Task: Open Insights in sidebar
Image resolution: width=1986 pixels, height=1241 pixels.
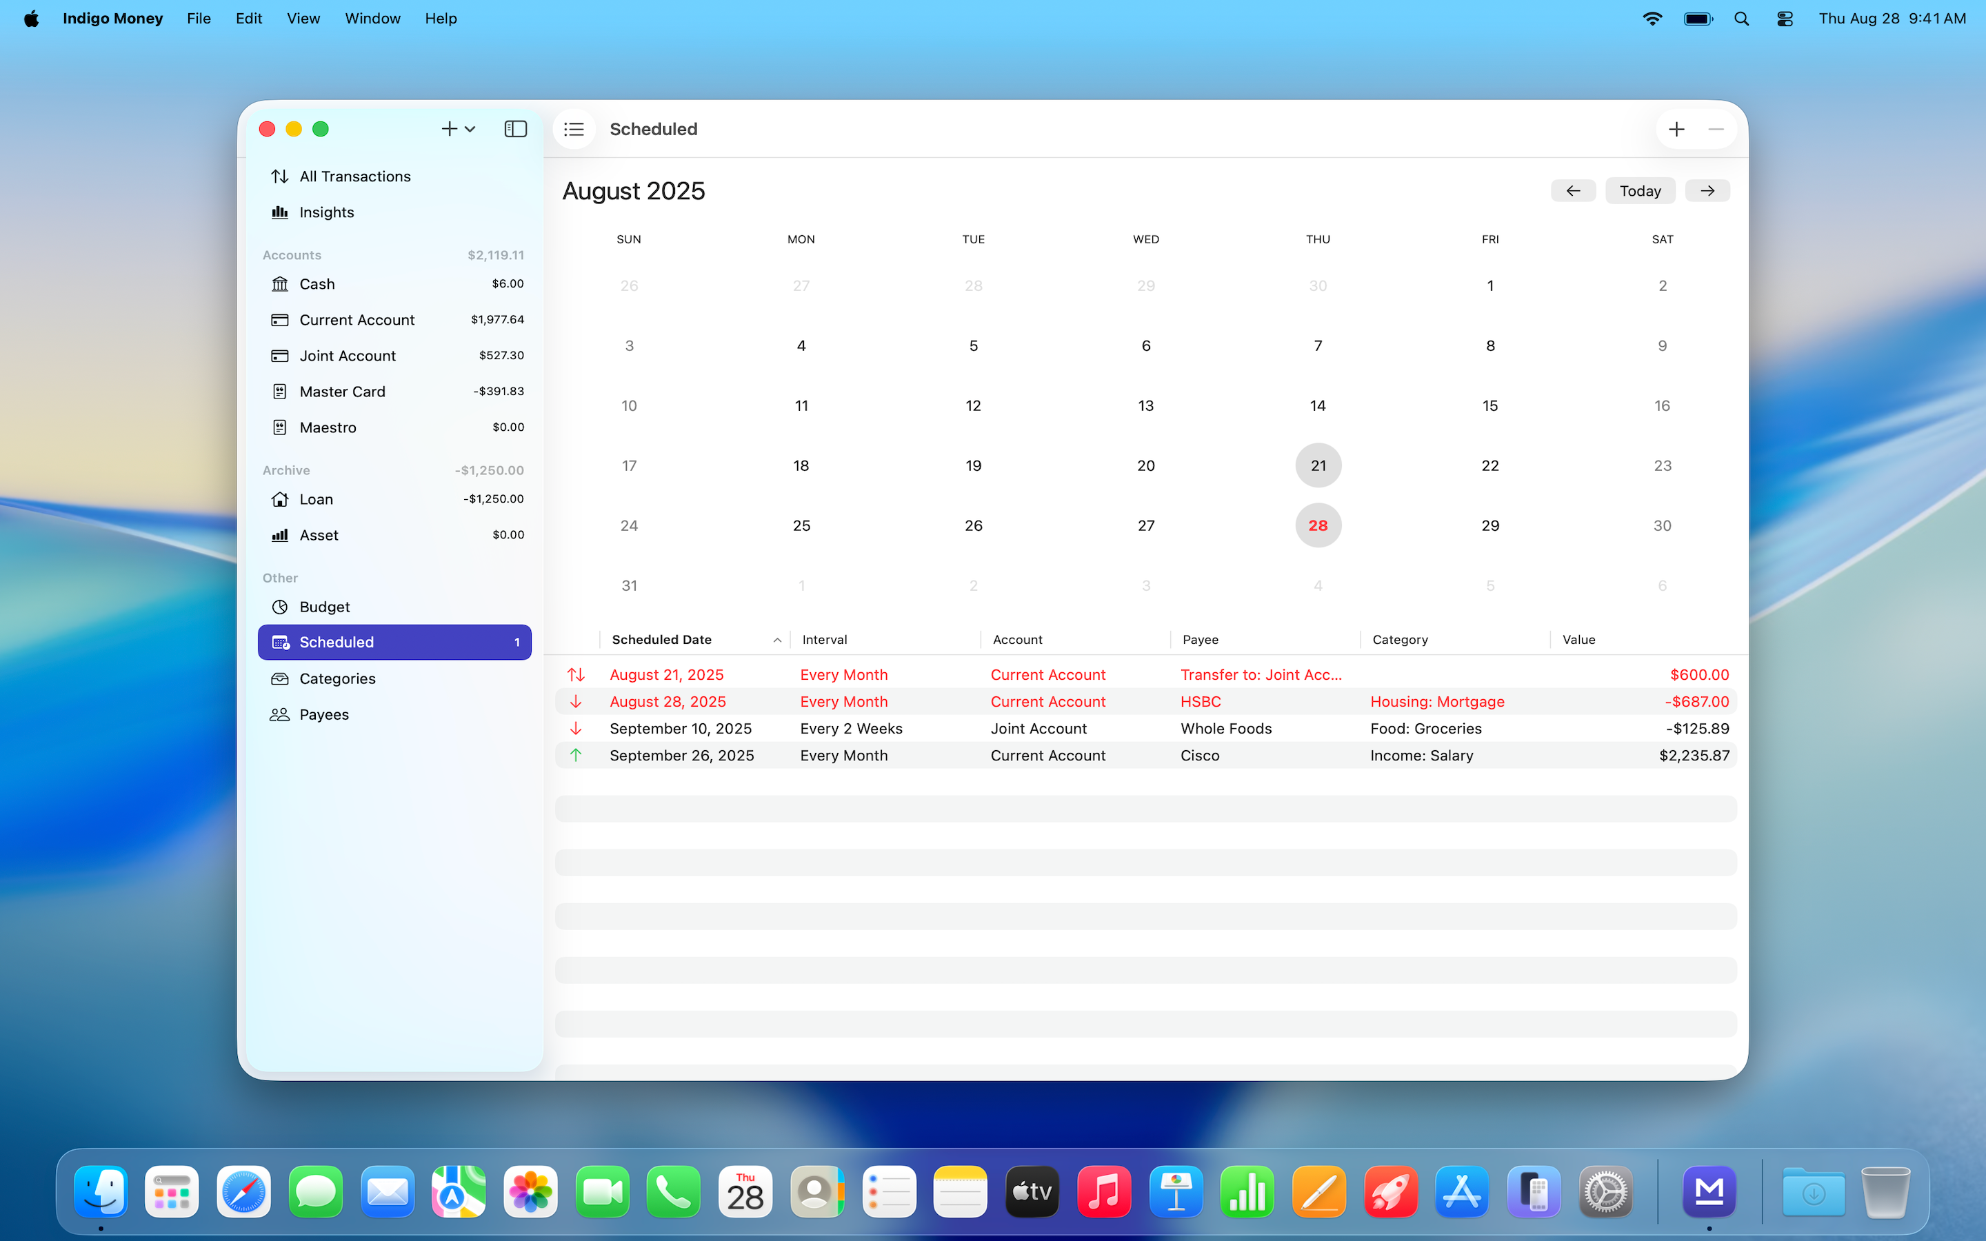Action: click(x=394, y=212)
